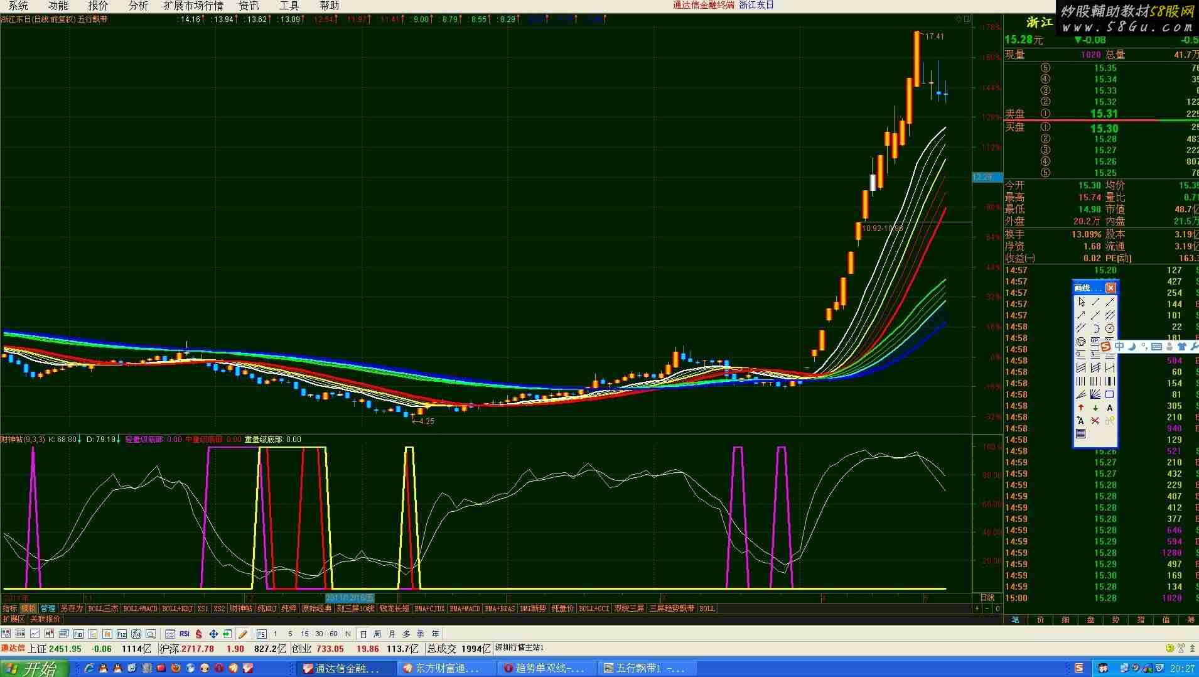
Task: Open the 日线 period selector below chart
Action: 987,597
